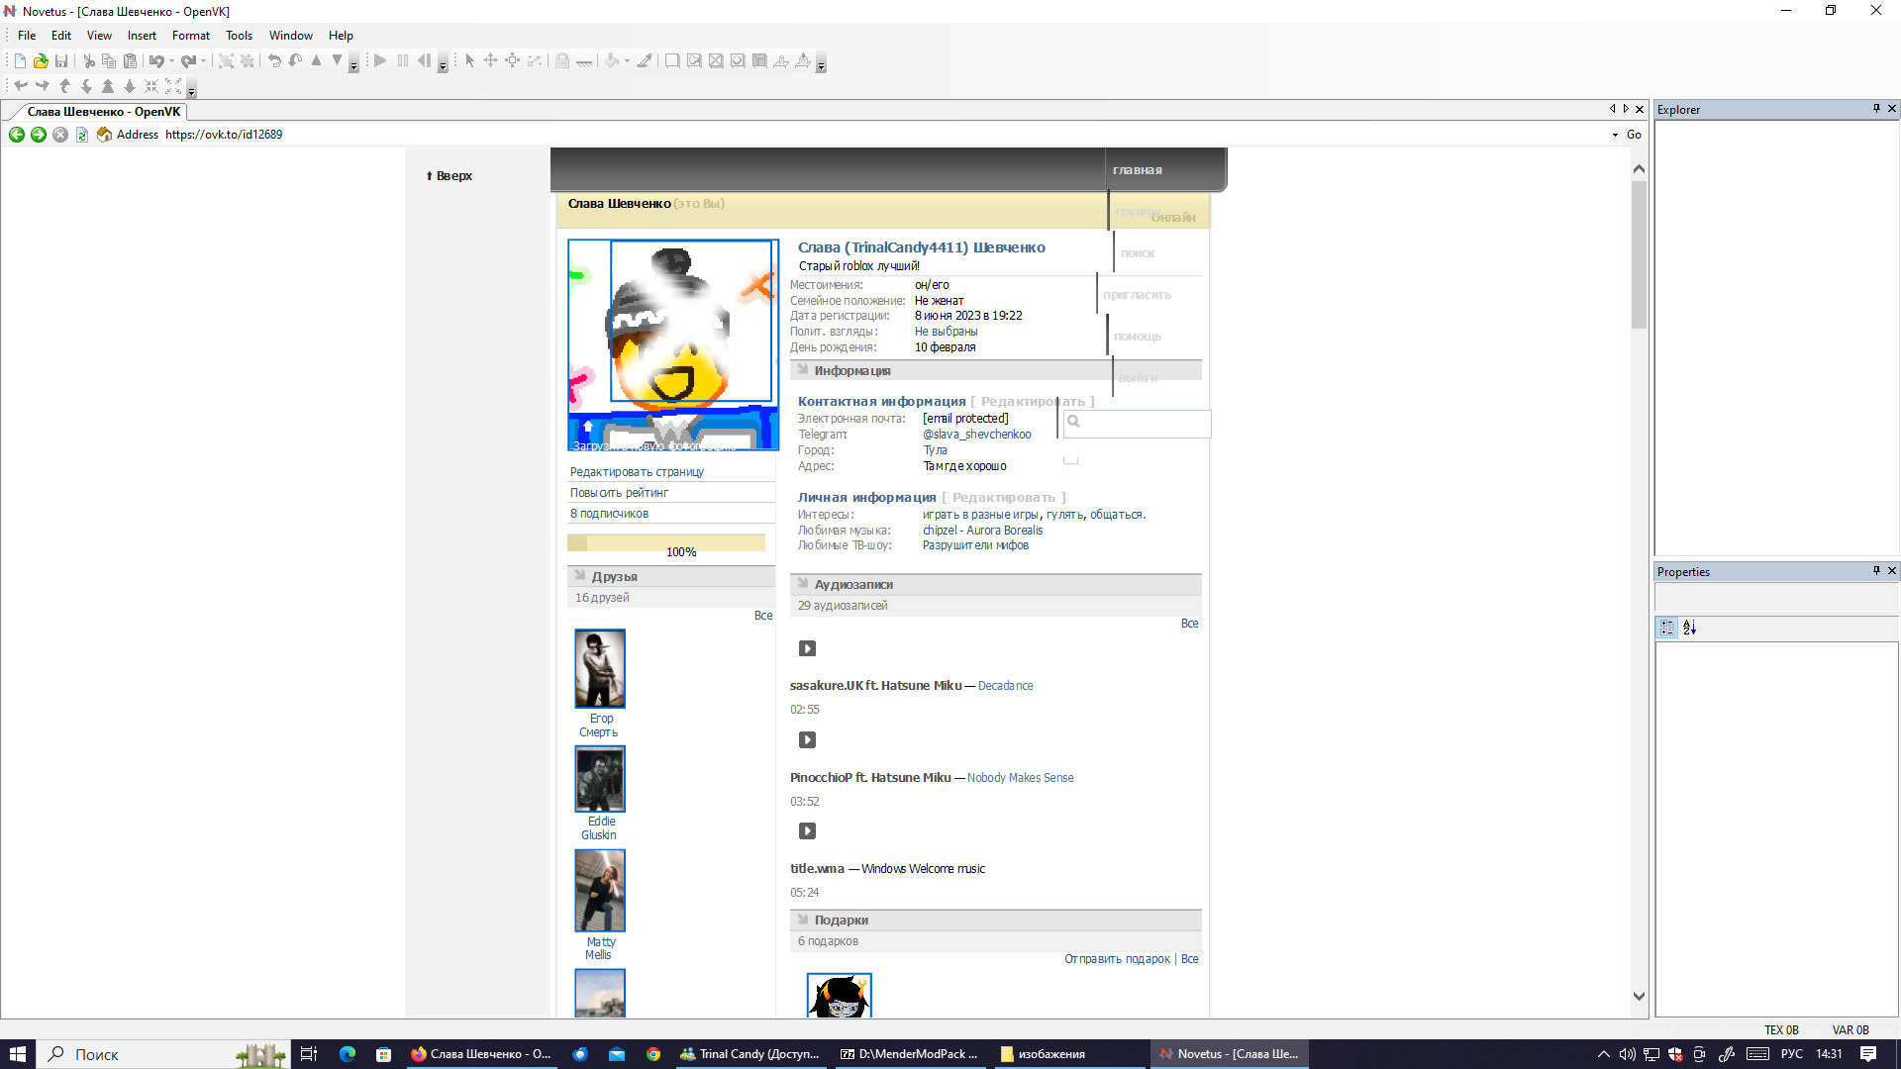Click the browser Back green arrow
The width and height of the screenshot is (1901, 1069).
[x=17, y=135]
